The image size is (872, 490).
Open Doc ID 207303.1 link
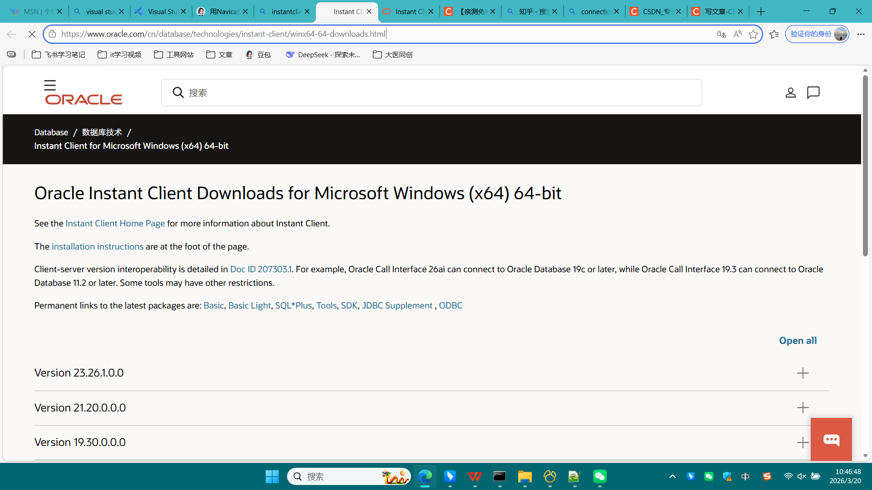(261, 269)
